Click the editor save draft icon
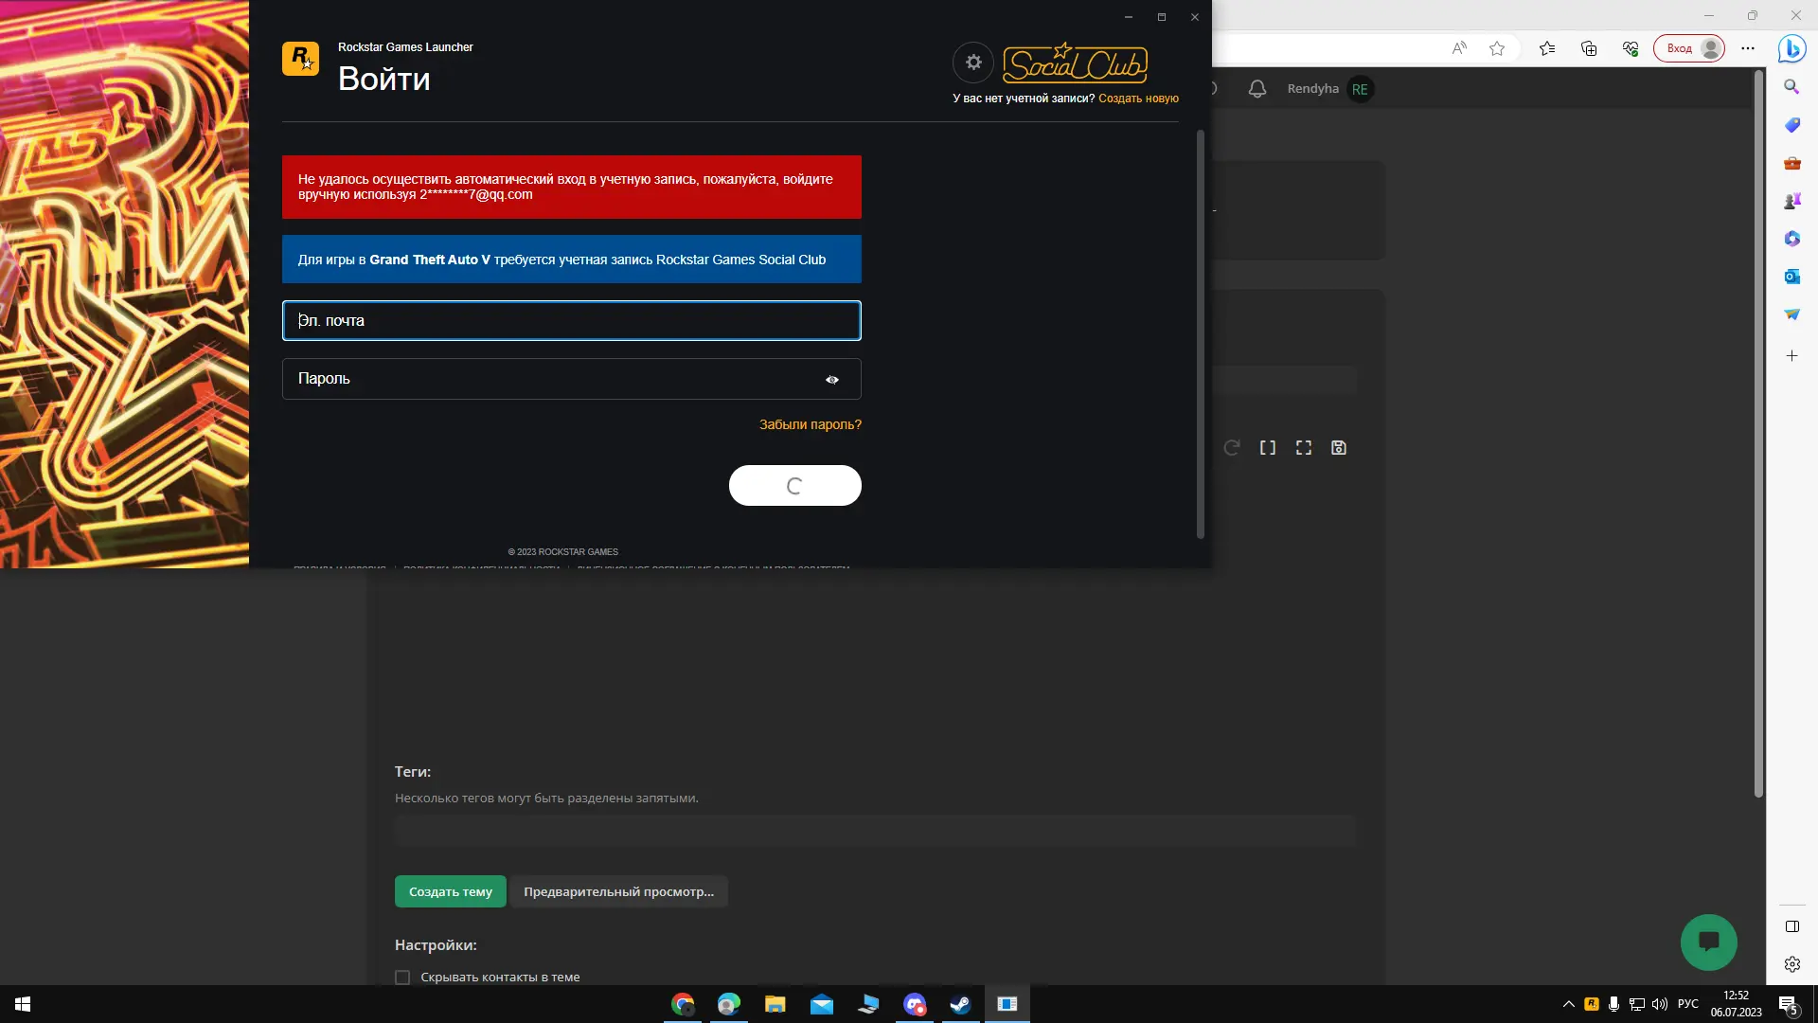This screenshot has height=1023, width=1818. point(1339,448)
